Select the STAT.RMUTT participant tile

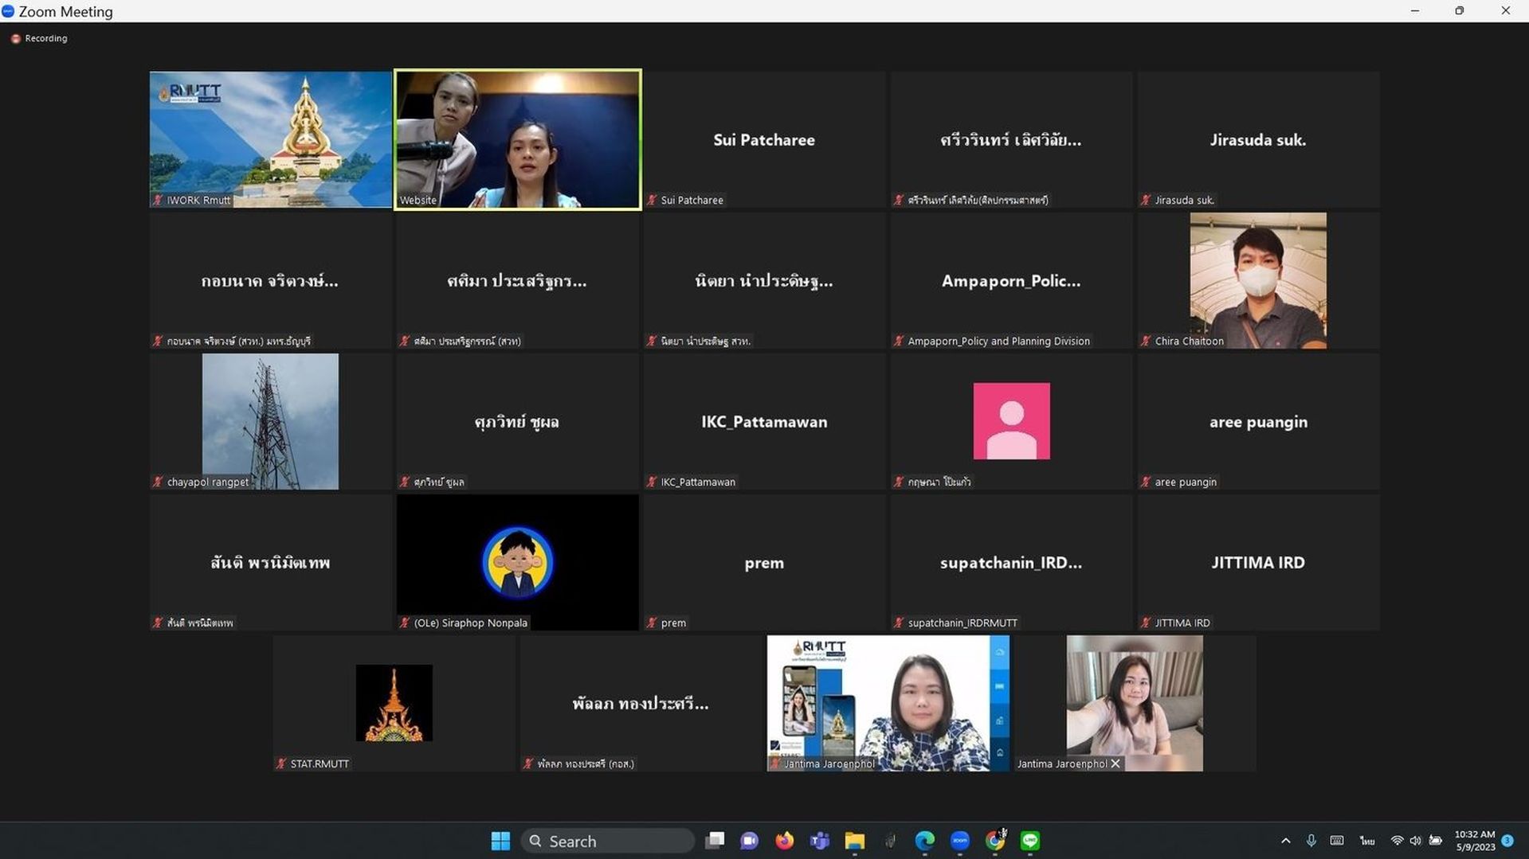(394, 703)
